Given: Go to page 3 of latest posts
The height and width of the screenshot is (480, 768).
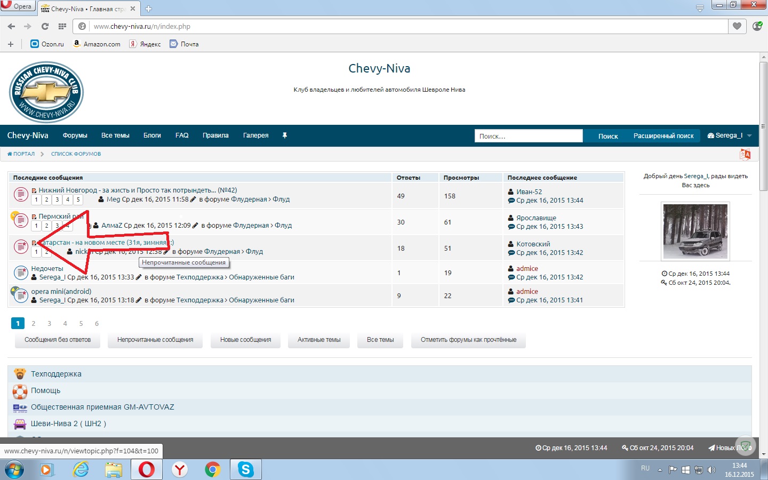Looking at the screenshot, I should [49, 323].
